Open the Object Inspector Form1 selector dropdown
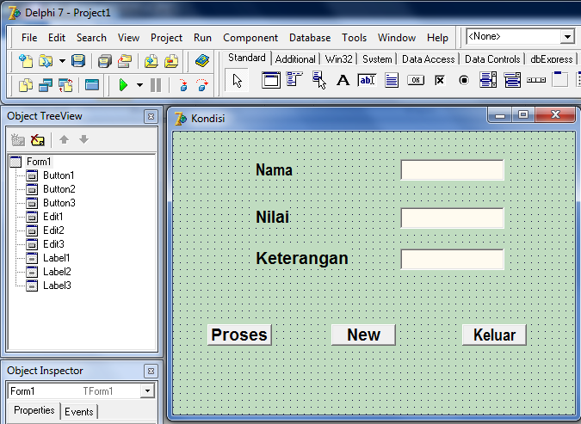 coord(147,390)
